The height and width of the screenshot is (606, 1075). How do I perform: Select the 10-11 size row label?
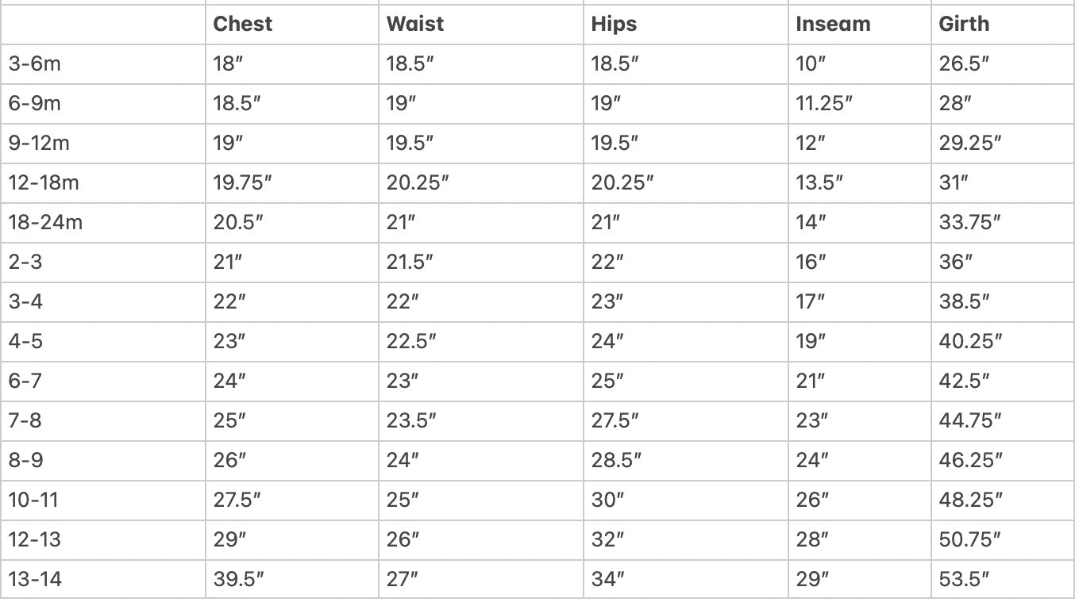33,500
